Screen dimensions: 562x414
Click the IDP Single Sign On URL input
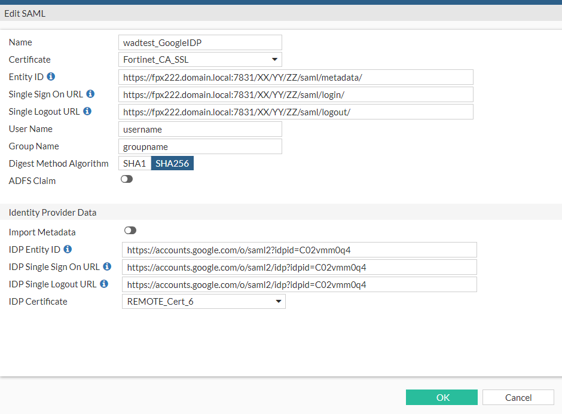[x=300, y=267]
